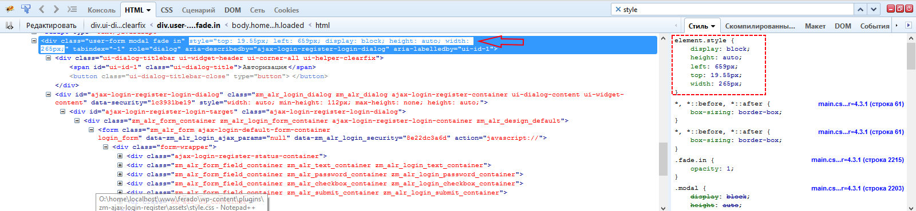Clear the search box with the X
The height and width of the screenshot is (211, 916).
click(x=618, y=9)
